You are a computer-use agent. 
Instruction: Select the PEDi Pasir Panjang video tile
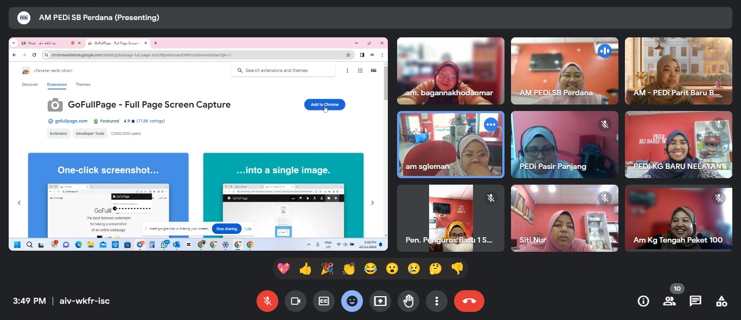[x=564, y=144]
